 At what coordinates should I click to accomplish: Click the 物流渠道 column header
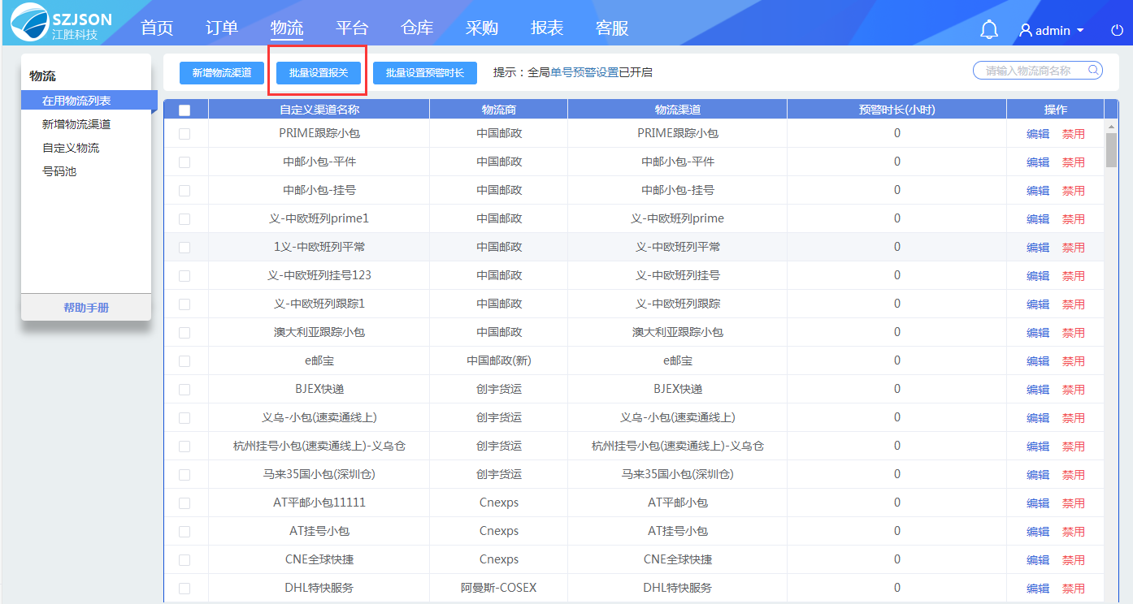[678, 110]
